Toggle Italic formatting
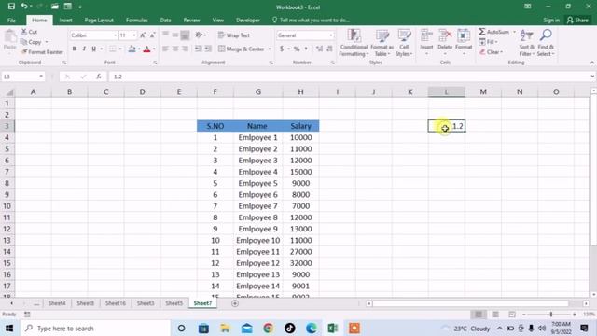 84,49
